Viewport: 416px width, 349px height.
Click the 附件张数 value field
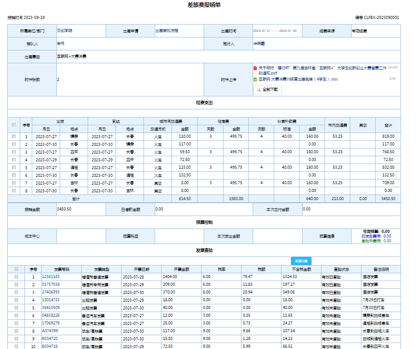[130, 80]
